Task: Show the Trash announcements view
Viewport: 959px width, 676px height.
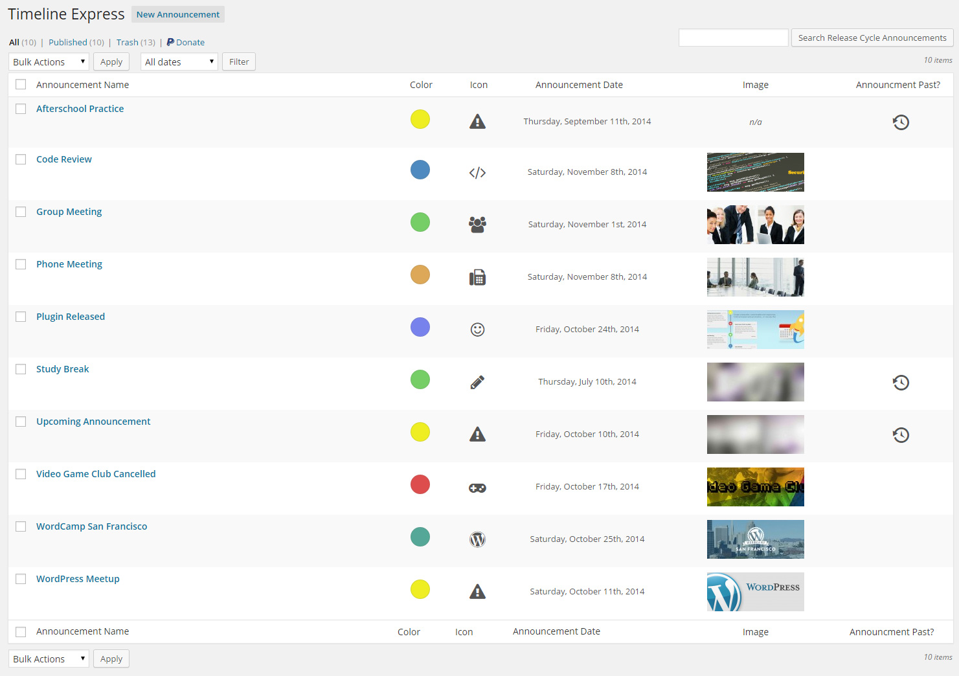Action: pos(128,43)
